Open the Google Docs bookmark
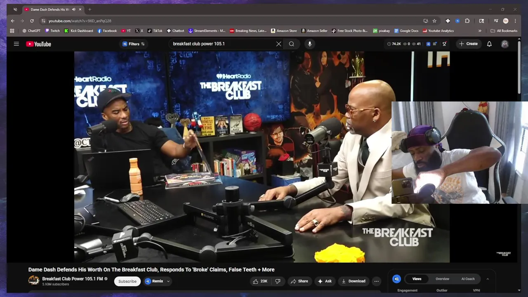528x297 pixels. point(406,31)
